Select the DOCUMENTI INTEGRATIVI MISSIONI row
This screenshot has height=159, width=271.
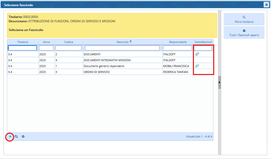tap(107, 60)
